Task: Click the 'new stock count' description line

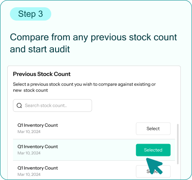Action: [31, 90]
